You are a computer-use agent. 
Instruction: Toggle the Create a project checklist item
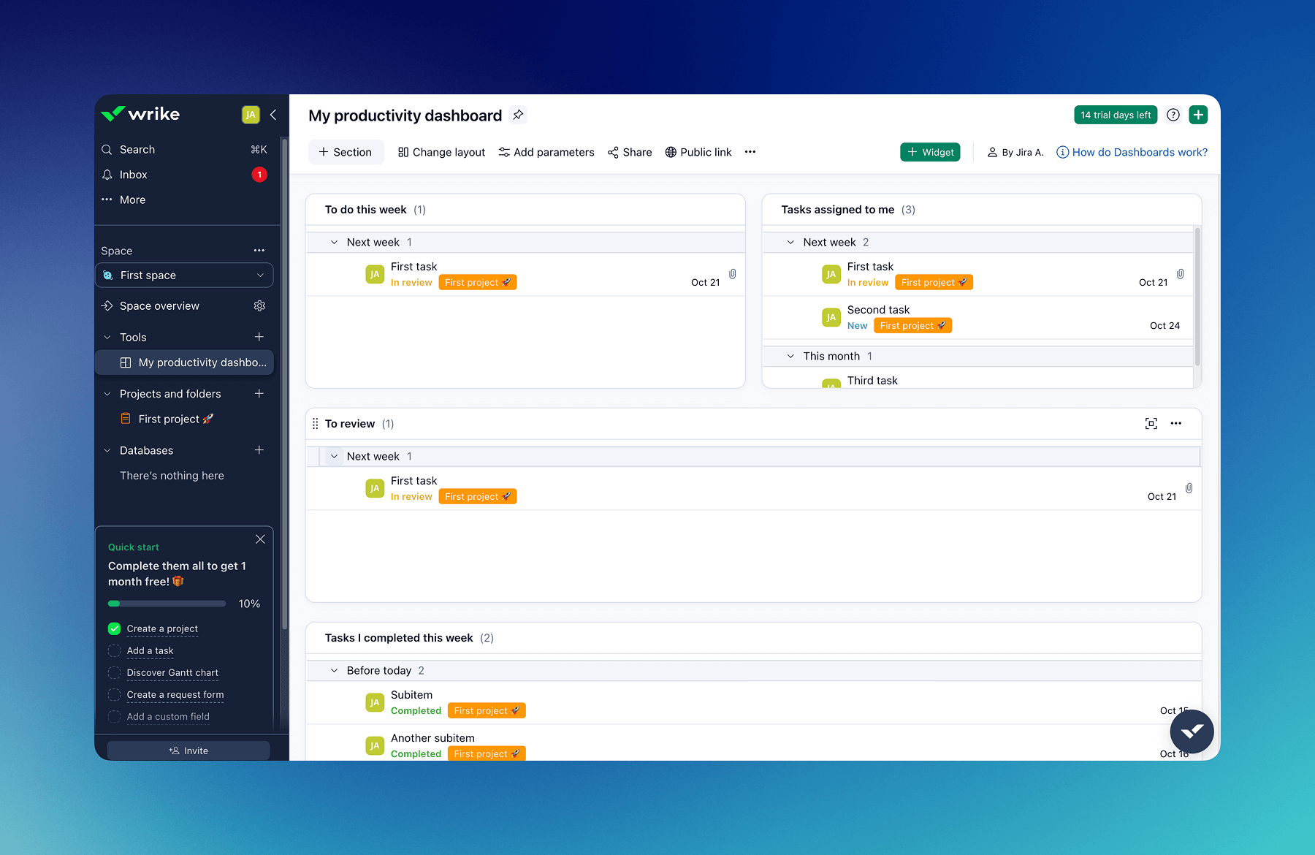click(x=115, y=628)
